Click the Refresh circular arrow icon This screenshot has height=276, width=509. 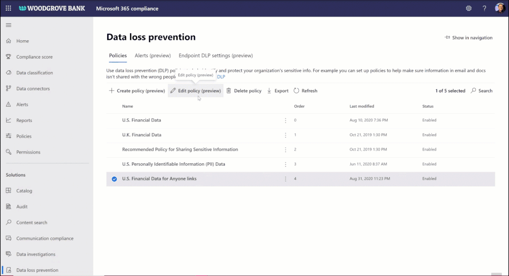coord(296,91)
